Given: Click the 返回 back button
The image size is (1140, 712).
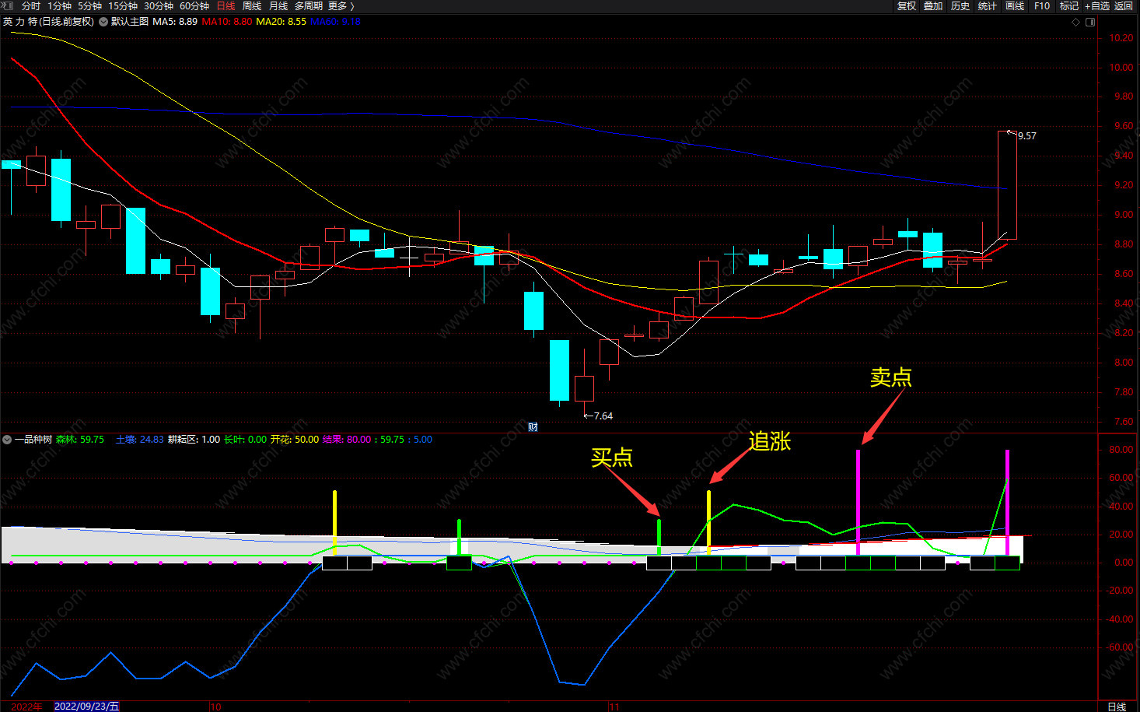Looking at the screenshot, I should tap(1124, 6).
